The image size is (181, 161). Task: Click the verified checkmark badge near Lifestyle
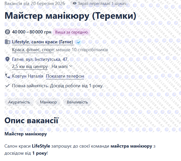[x=79, y=42]
